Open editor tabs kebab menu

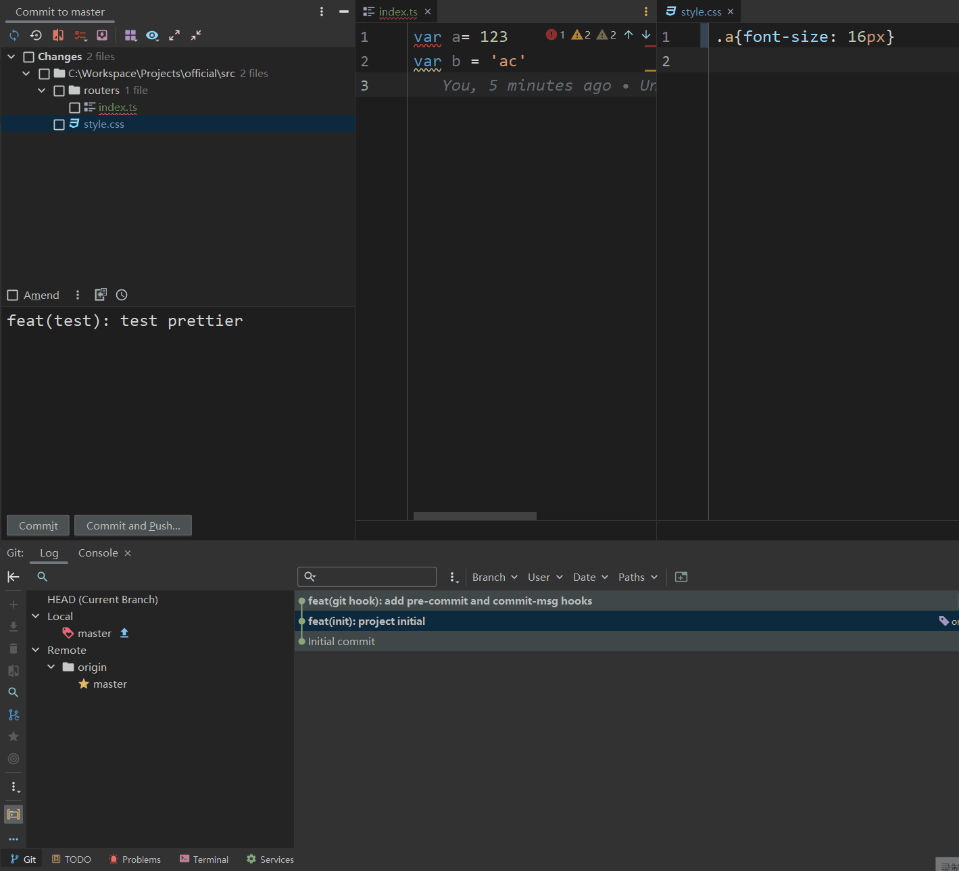click(x=646, y=11)
